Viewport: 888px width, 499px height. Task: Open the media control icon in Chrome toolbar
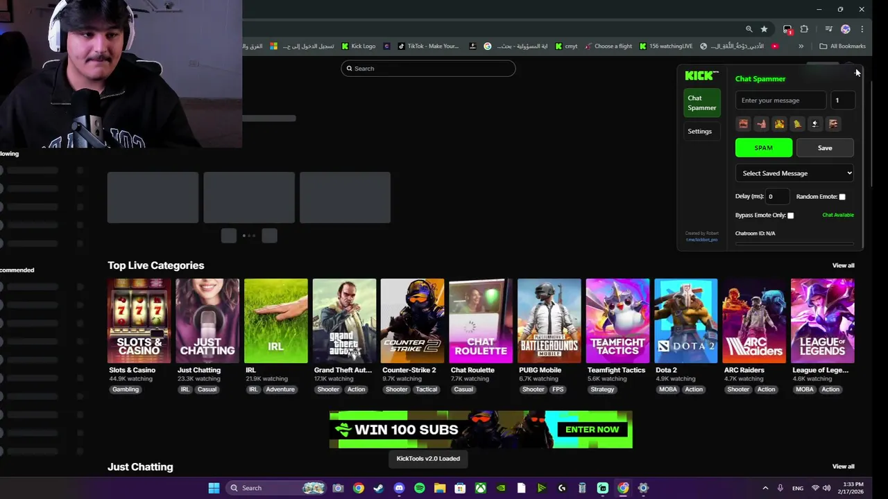pyautogui.click(x=828, y=29)
